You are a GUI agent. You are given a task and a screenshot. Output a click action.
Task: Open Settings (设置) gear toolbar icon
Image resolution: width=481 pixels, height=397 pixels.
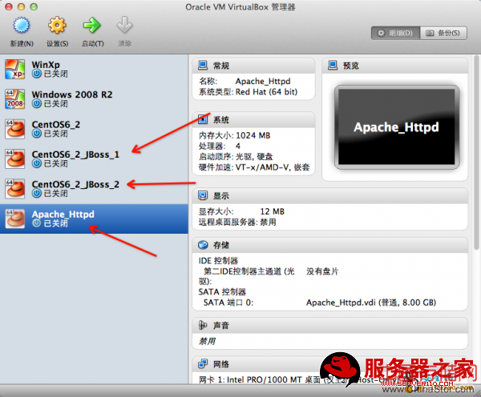[57, 26]
